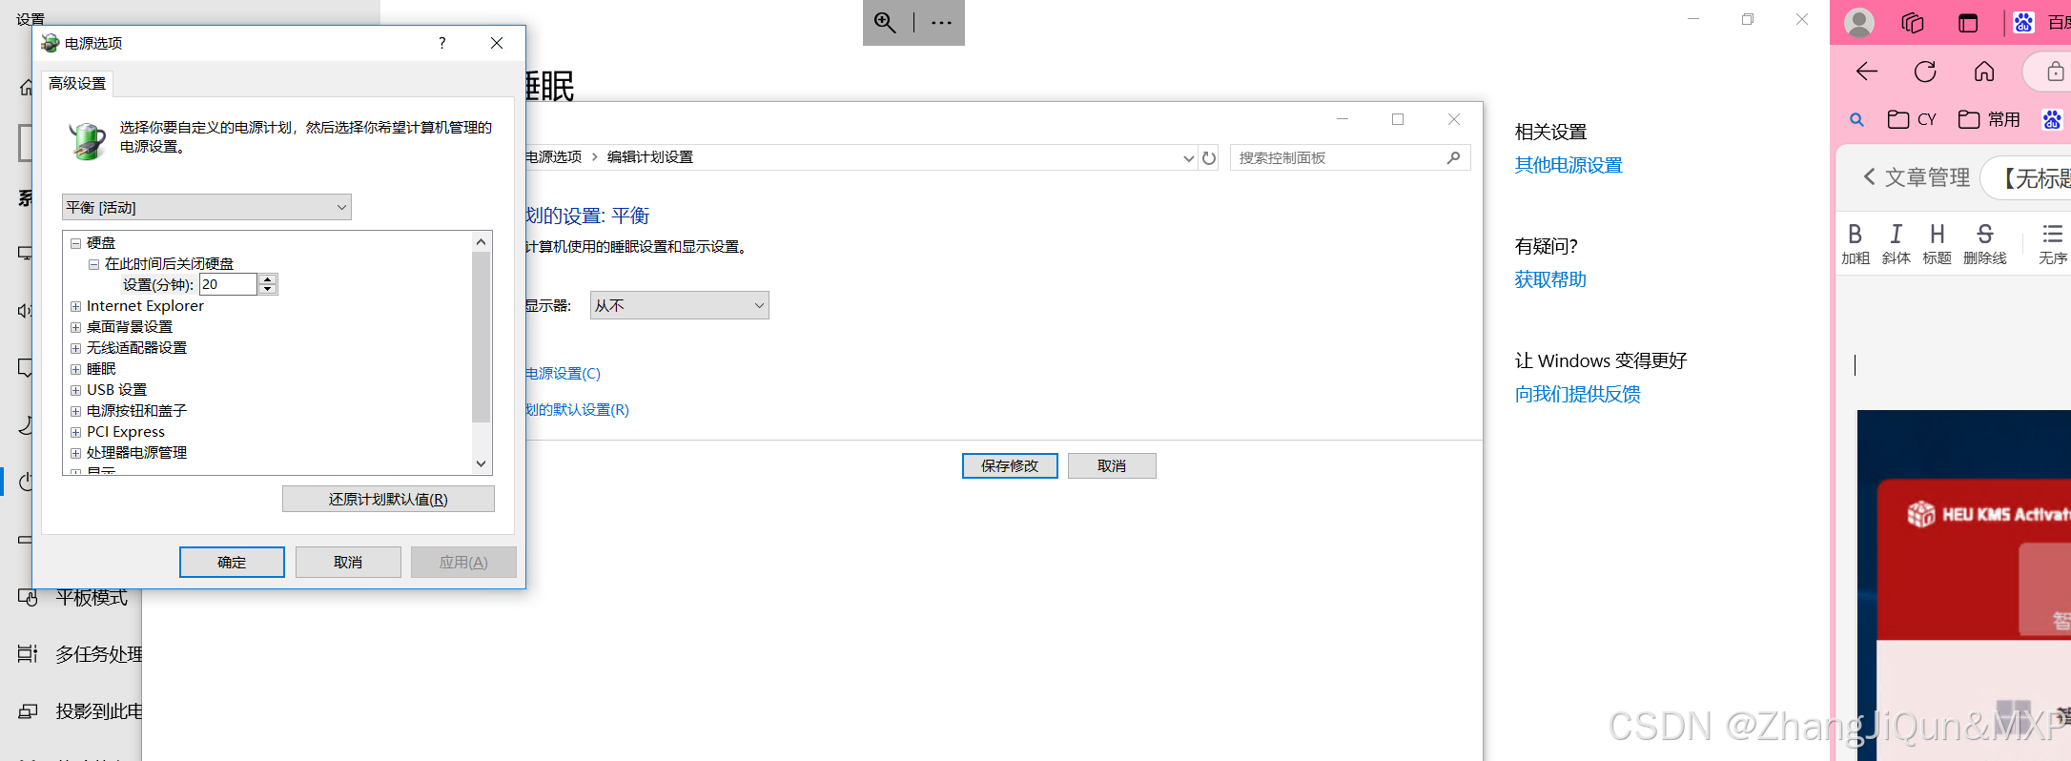This screenshot has width=2071, height=761.
Task: Click the browser profile avatar icon
Action: pos(1858,22)
